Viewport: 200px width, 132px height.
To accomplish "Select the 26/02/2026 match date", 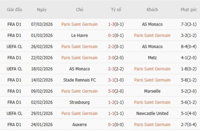I will (42, 47).
